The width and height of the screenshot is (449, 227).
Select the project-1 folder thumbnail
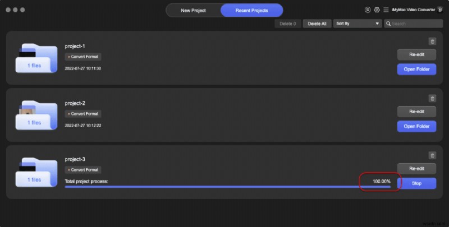coord(36,58)
